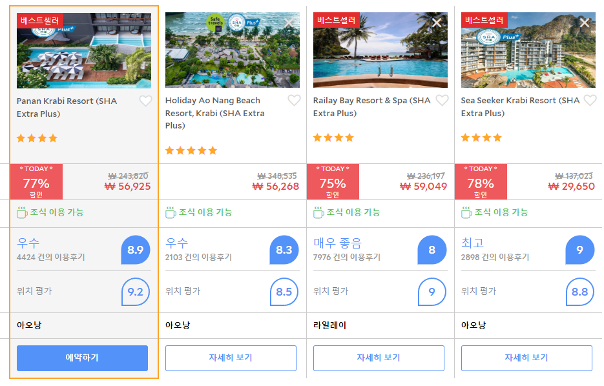Select the Railay Bay Resort pool photo
This screenshot has width=604, height=386.
coord(380,50)
